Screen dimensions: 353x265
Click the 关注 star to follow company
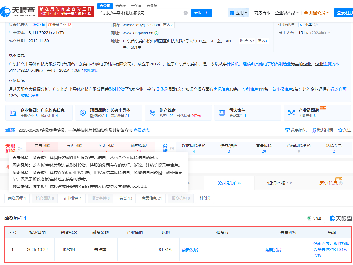tap(340, 130)
